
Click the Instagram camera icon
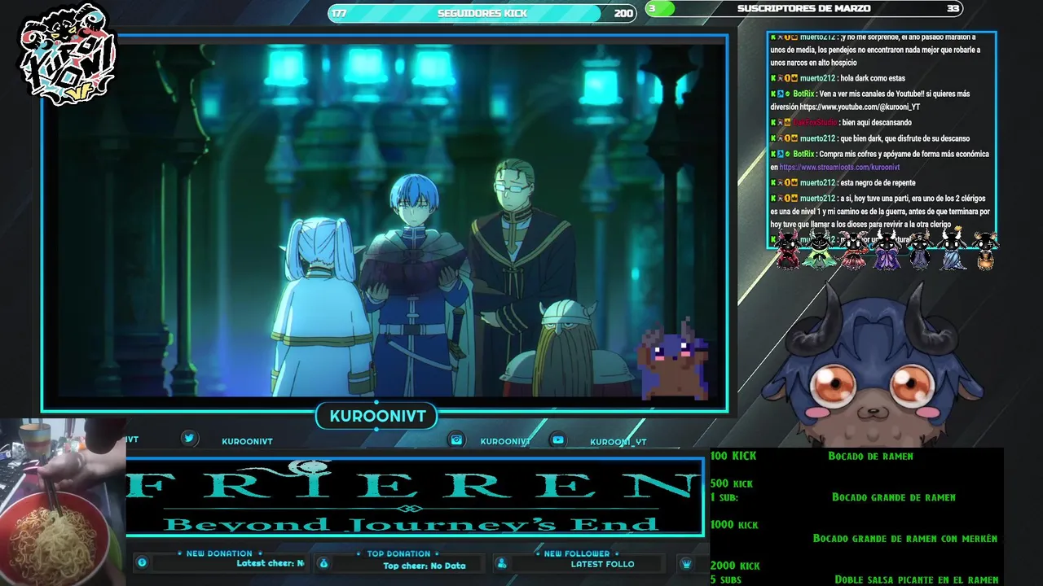pos(456,439)
